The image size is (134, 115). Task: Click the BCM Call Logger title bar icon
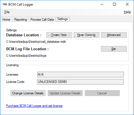tap(5, 4)
